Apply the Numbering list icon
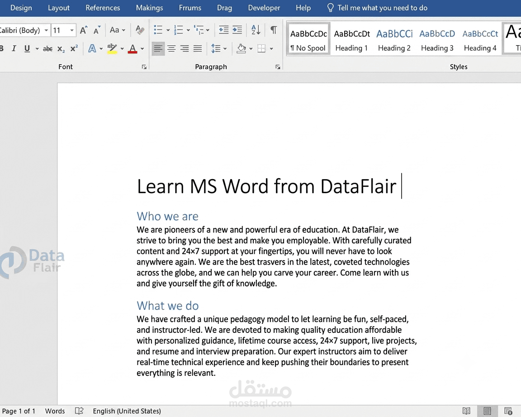521x417 pixels. [179, 30]
